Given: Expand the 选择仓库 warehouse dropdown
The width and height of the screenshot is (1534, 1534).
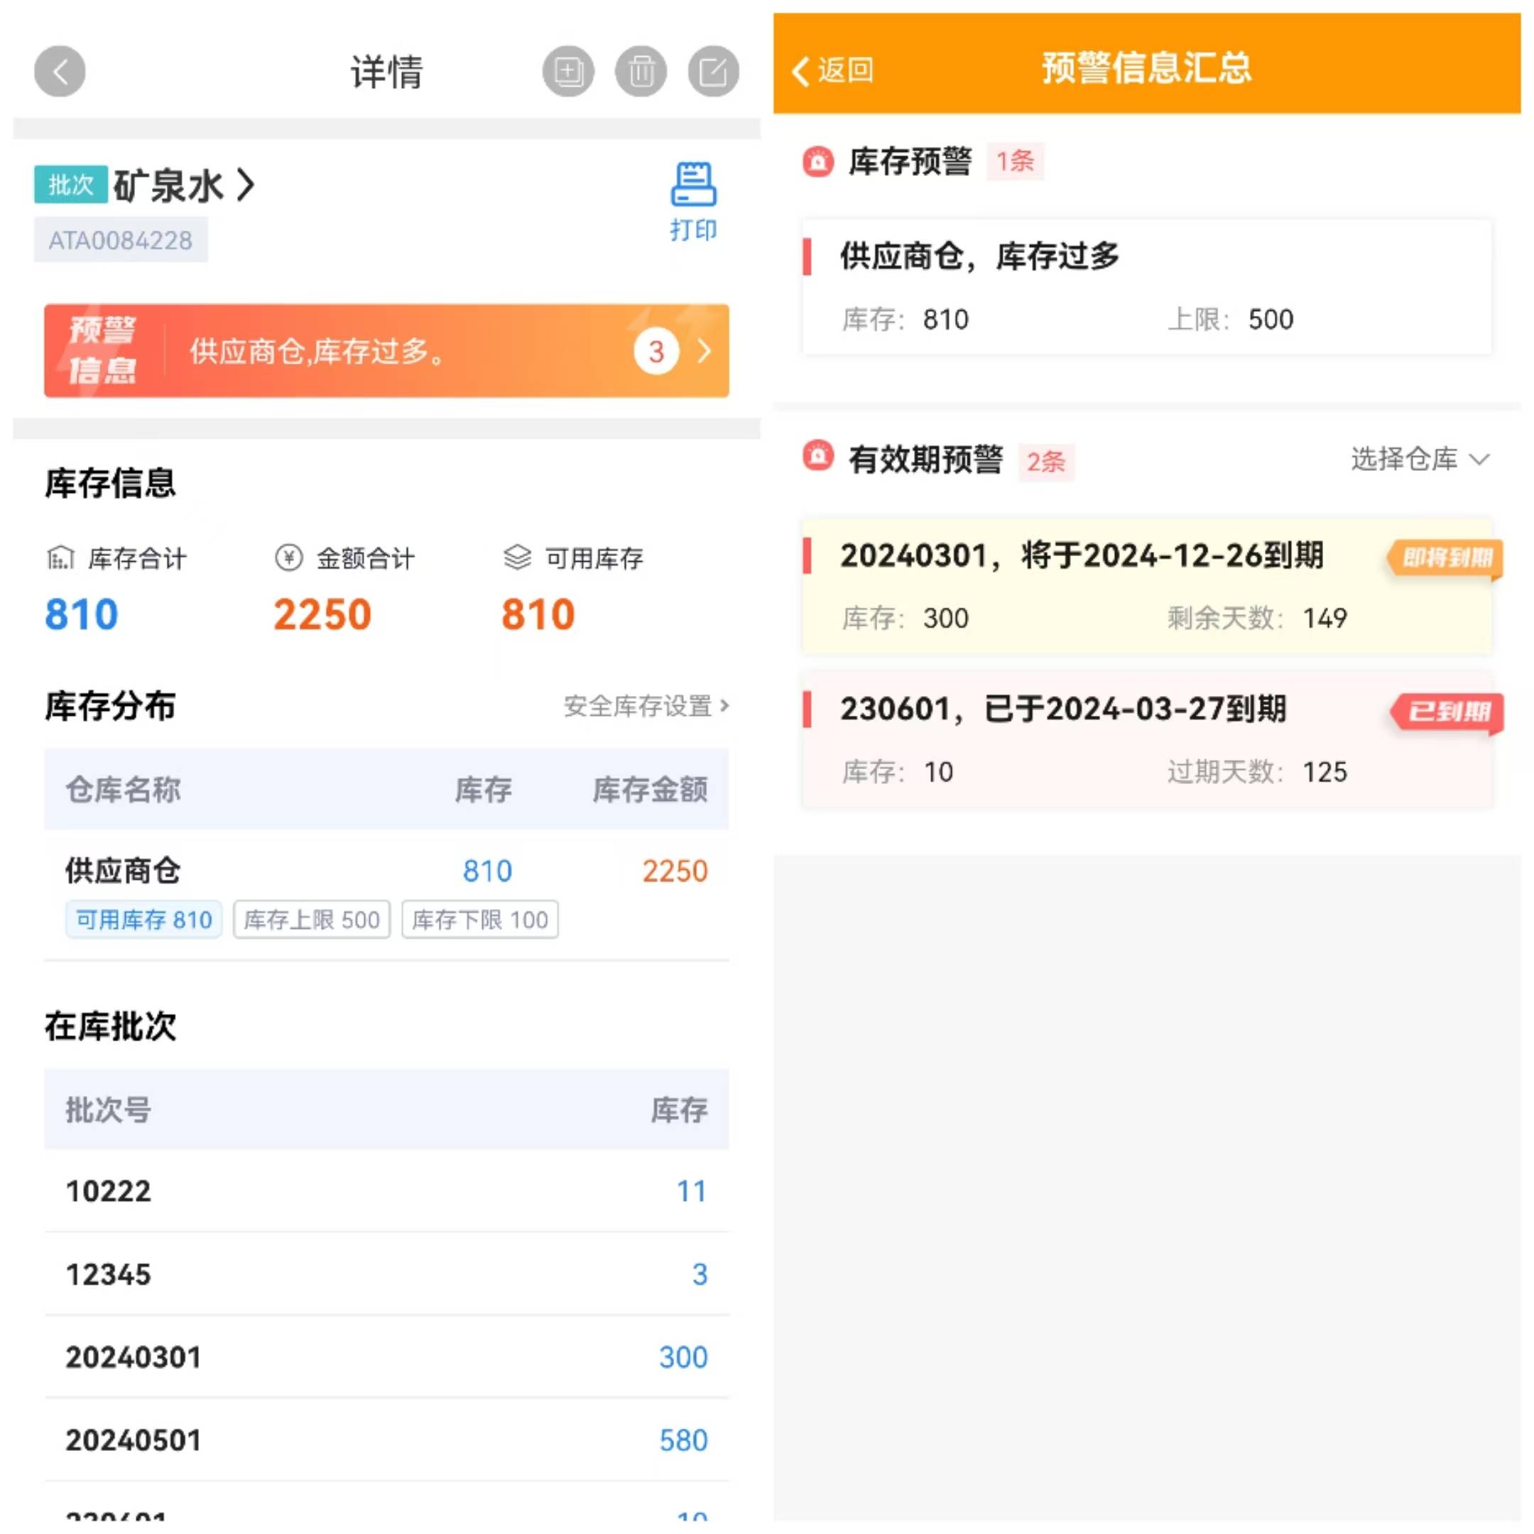Looking at the screenshot, I should tap(1420, 459).
